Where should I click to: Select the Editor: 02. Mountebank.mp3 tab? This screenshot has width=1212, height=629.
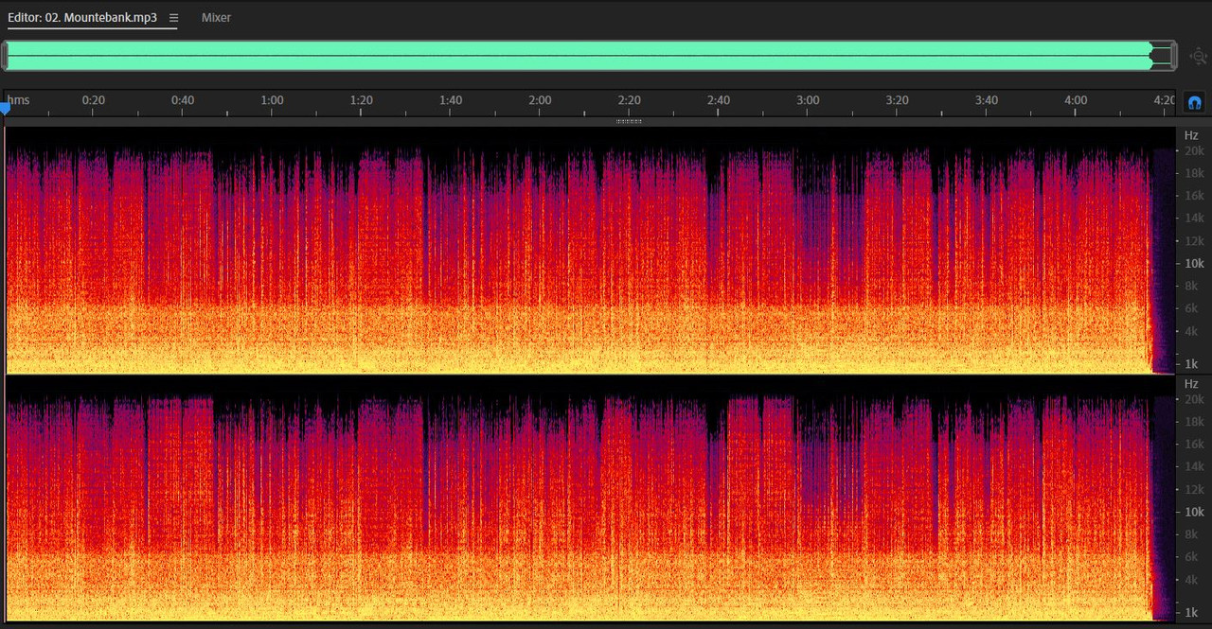(x=82, y=18)
